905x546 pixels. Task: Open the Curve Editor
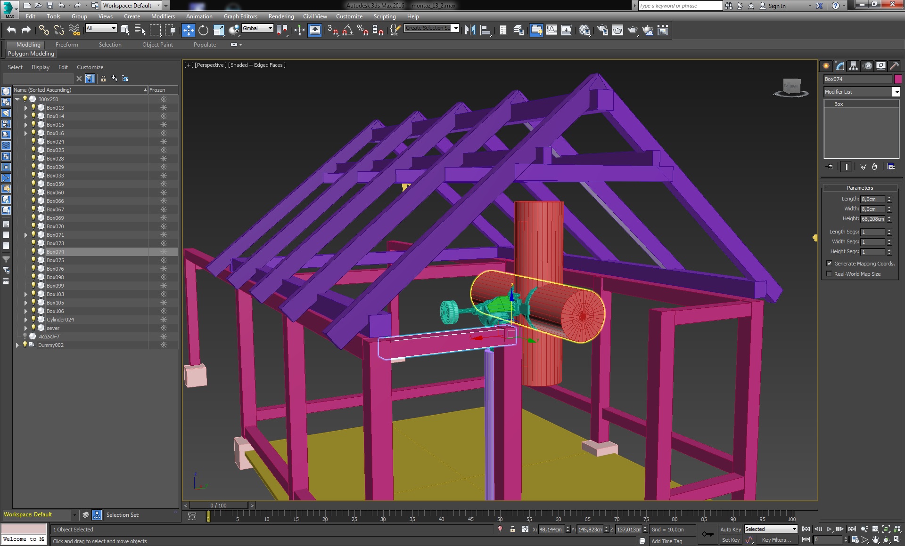[x=551, y=31]
